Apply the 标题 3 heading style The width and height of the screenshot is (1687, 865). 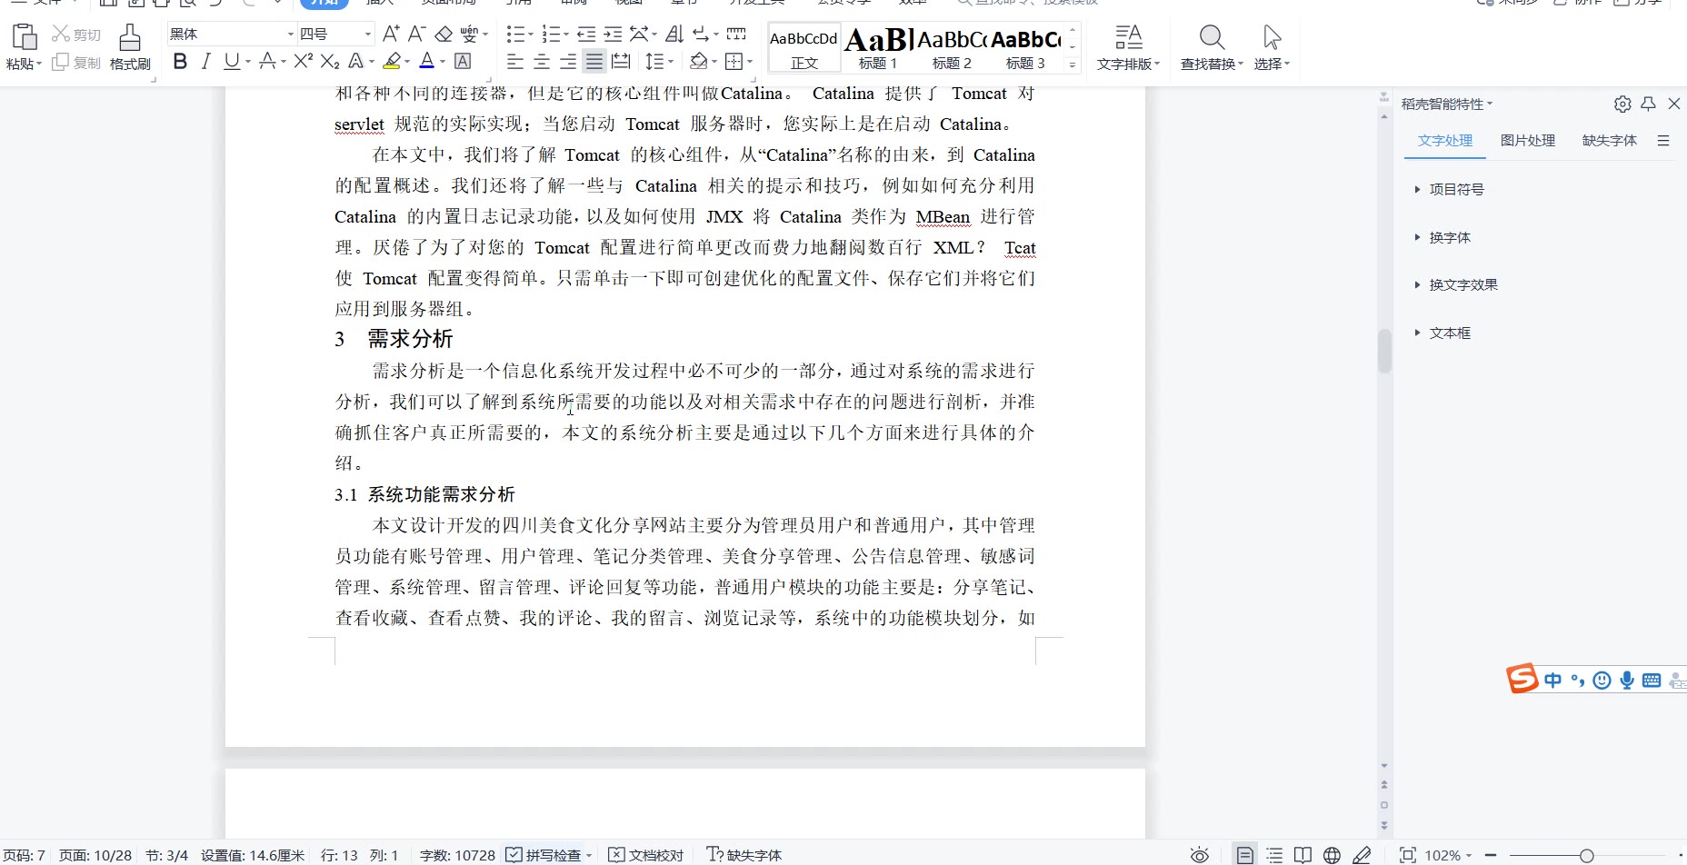[x=1025, y=47]
